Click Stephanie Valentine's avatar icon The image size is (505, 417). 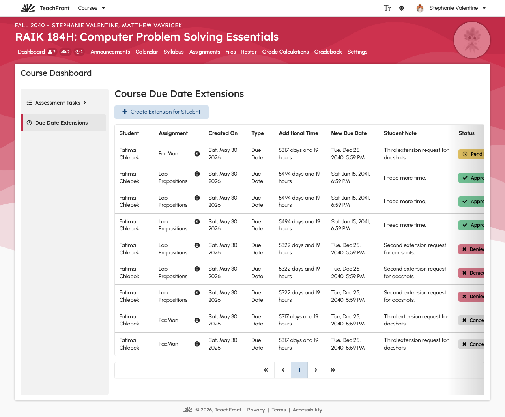point(420,8)
